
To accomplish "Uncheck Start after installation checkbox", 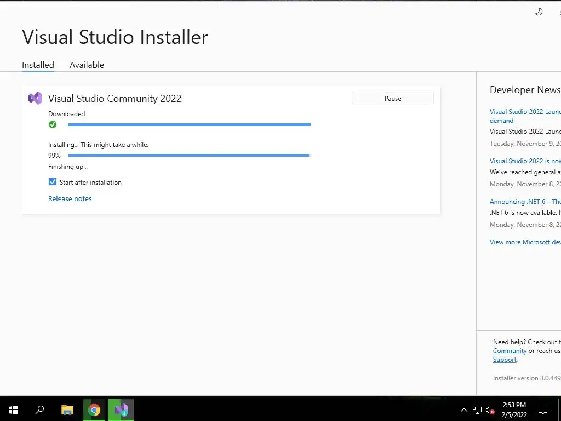I will 53,182.
